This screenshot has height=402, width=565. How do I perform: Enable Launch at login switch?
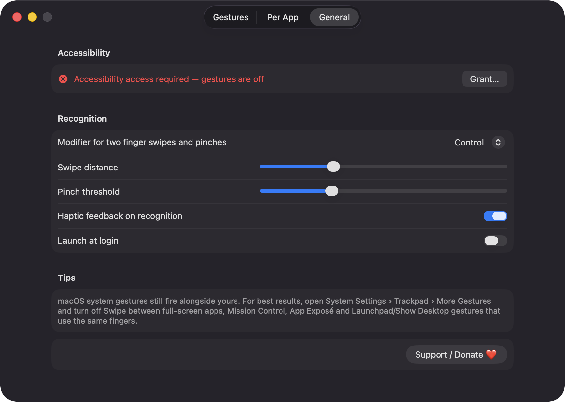[495, 241]
